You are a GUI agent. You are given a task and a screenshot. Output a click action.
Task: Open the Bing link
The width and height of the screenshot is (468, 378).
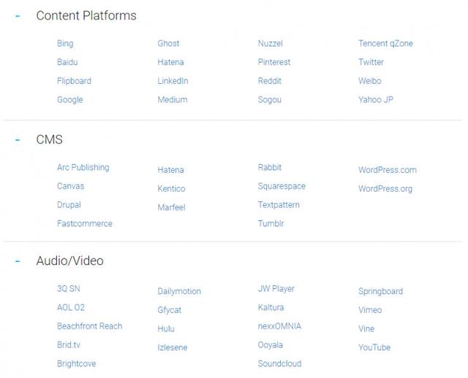[x=65, y=44]
